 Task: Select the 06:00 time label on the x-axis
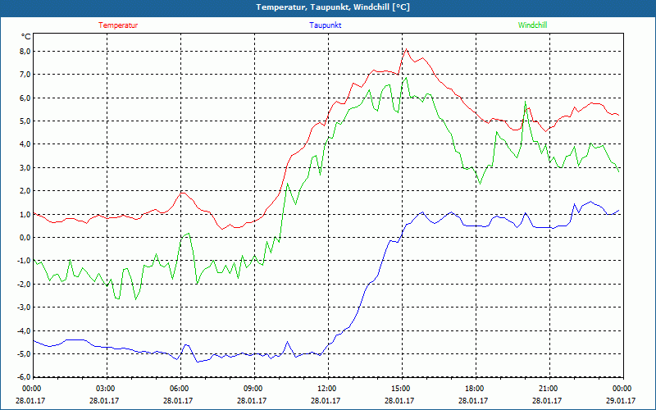pos(180,389)
